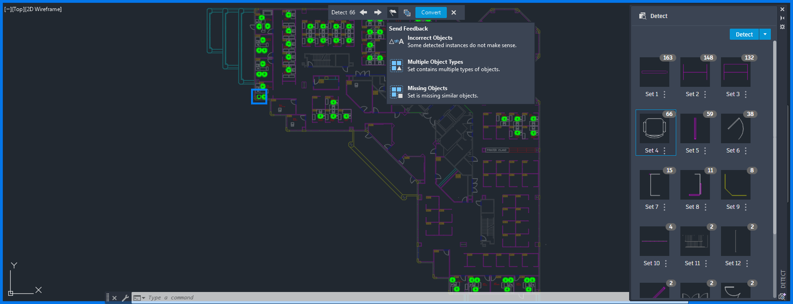Close the command line with X icon
The width and height of the screenshot is (793, 304).
(x=114, y=298)
